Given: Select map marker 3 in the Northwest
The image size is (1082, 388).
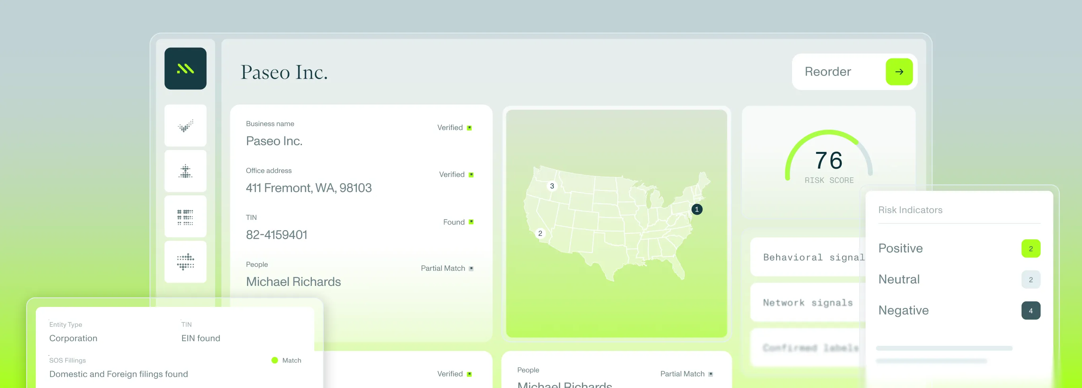Looking at the screenshot, I should [552, 186].
